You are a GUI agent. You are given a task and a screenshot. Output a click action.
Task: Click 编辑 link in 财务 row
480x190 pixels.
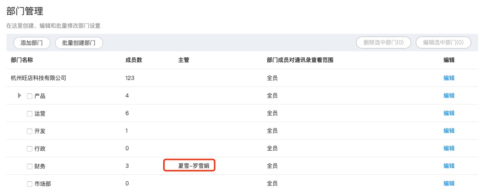point(449,166)
